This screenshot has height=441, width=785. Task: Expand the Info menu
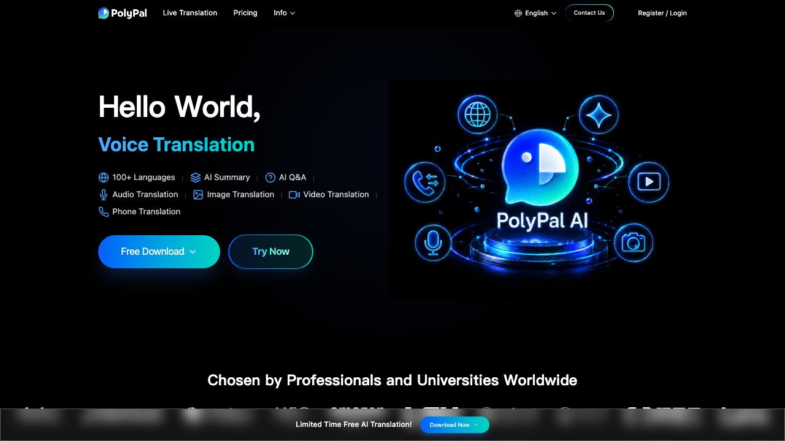click(285, 13)
